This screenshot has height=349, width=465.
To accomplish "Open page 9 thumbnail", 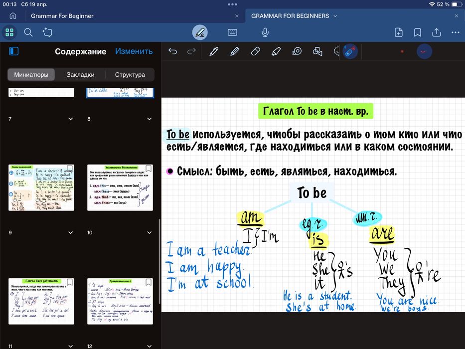I will click(41, 187).
